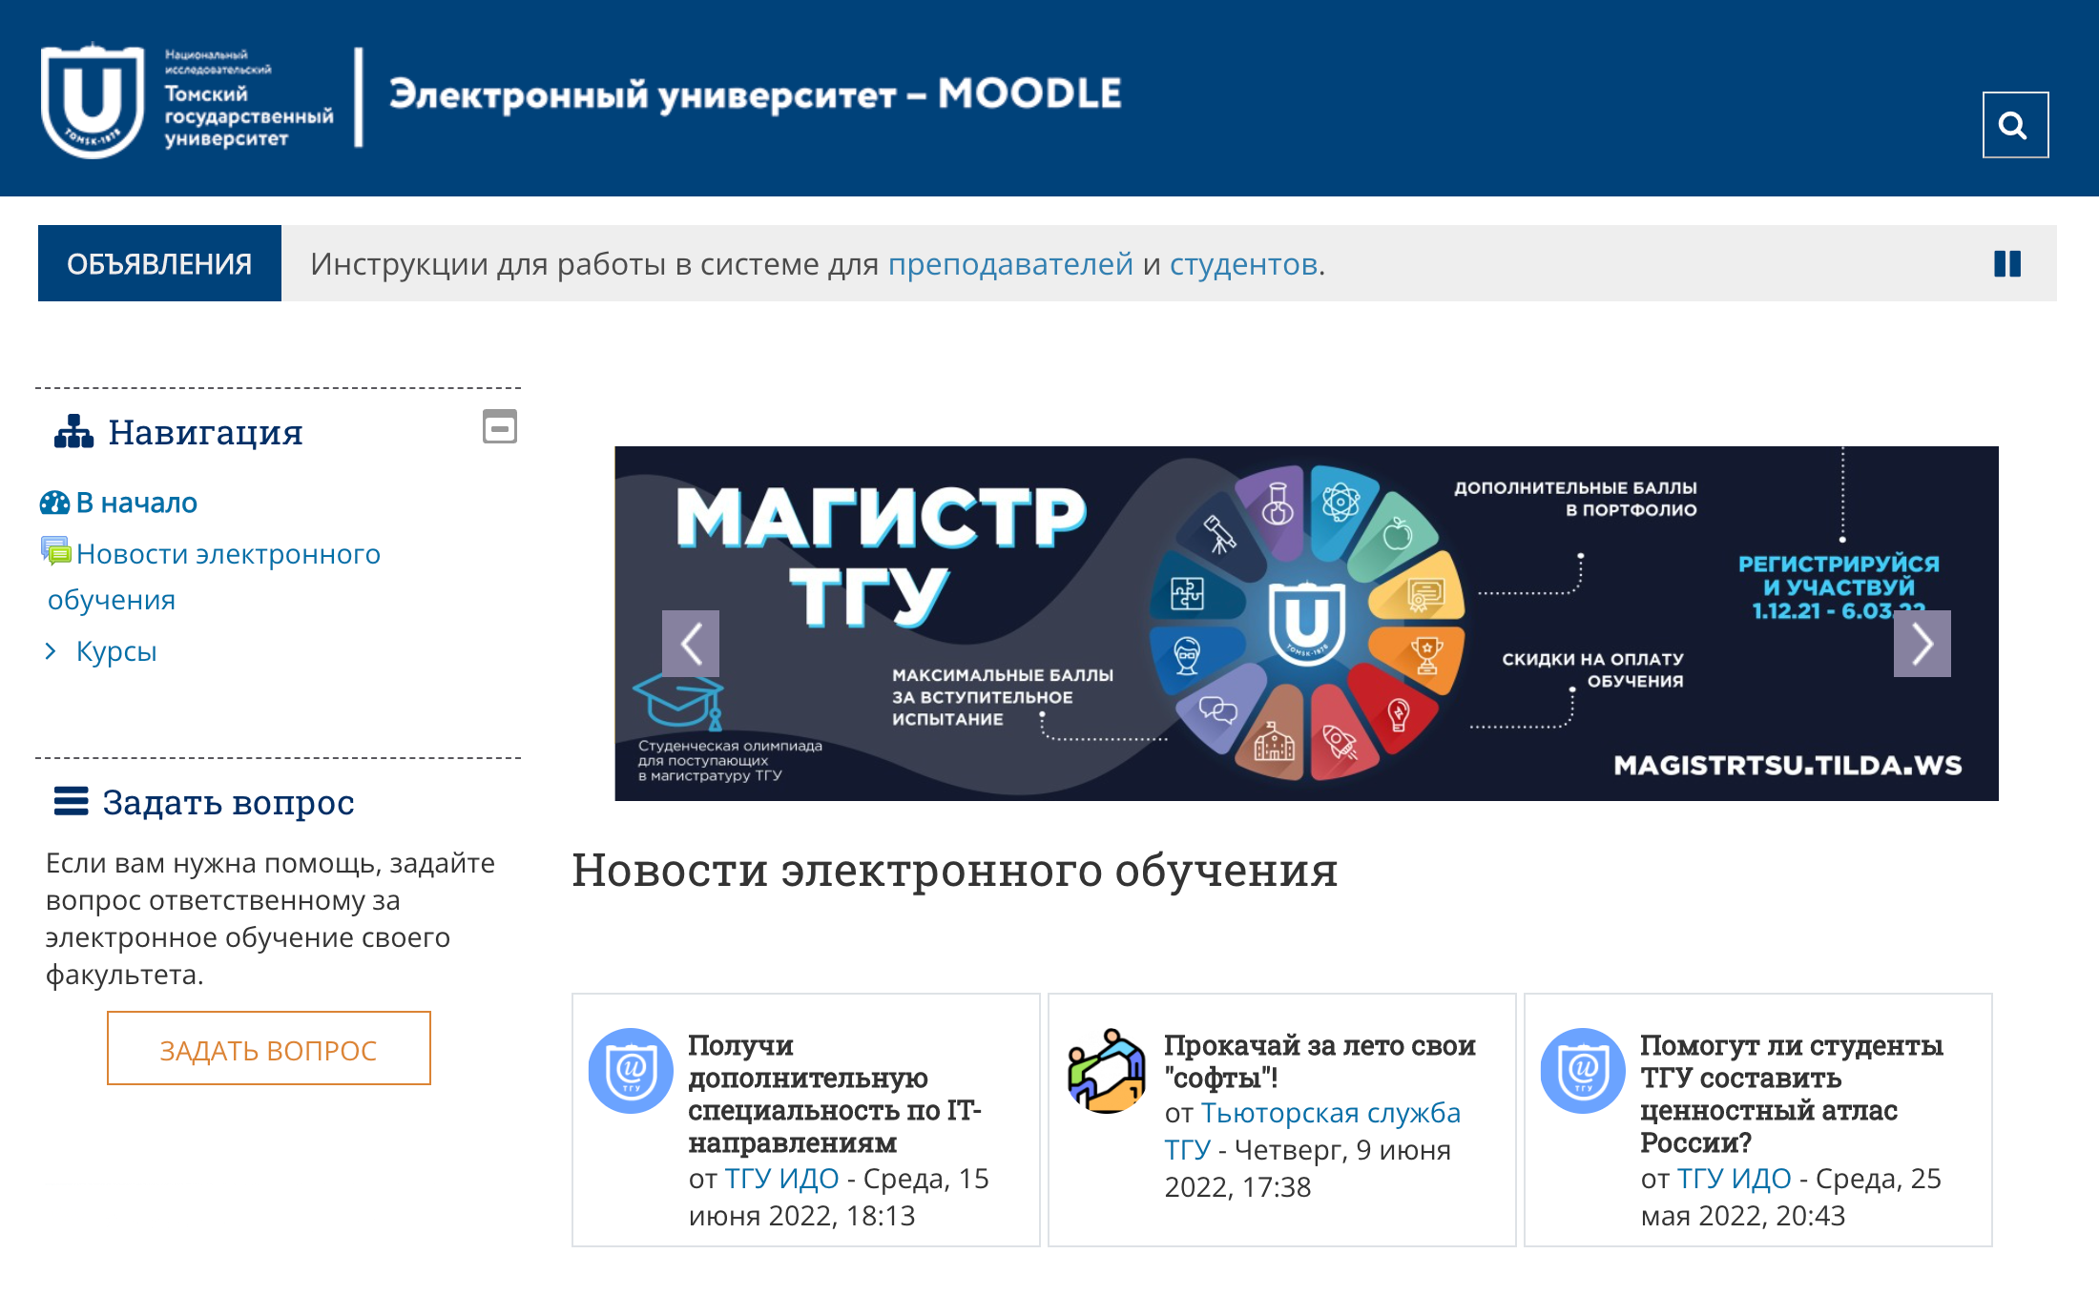Click the graduation cap icon on banner

click(x=678, y=702)
